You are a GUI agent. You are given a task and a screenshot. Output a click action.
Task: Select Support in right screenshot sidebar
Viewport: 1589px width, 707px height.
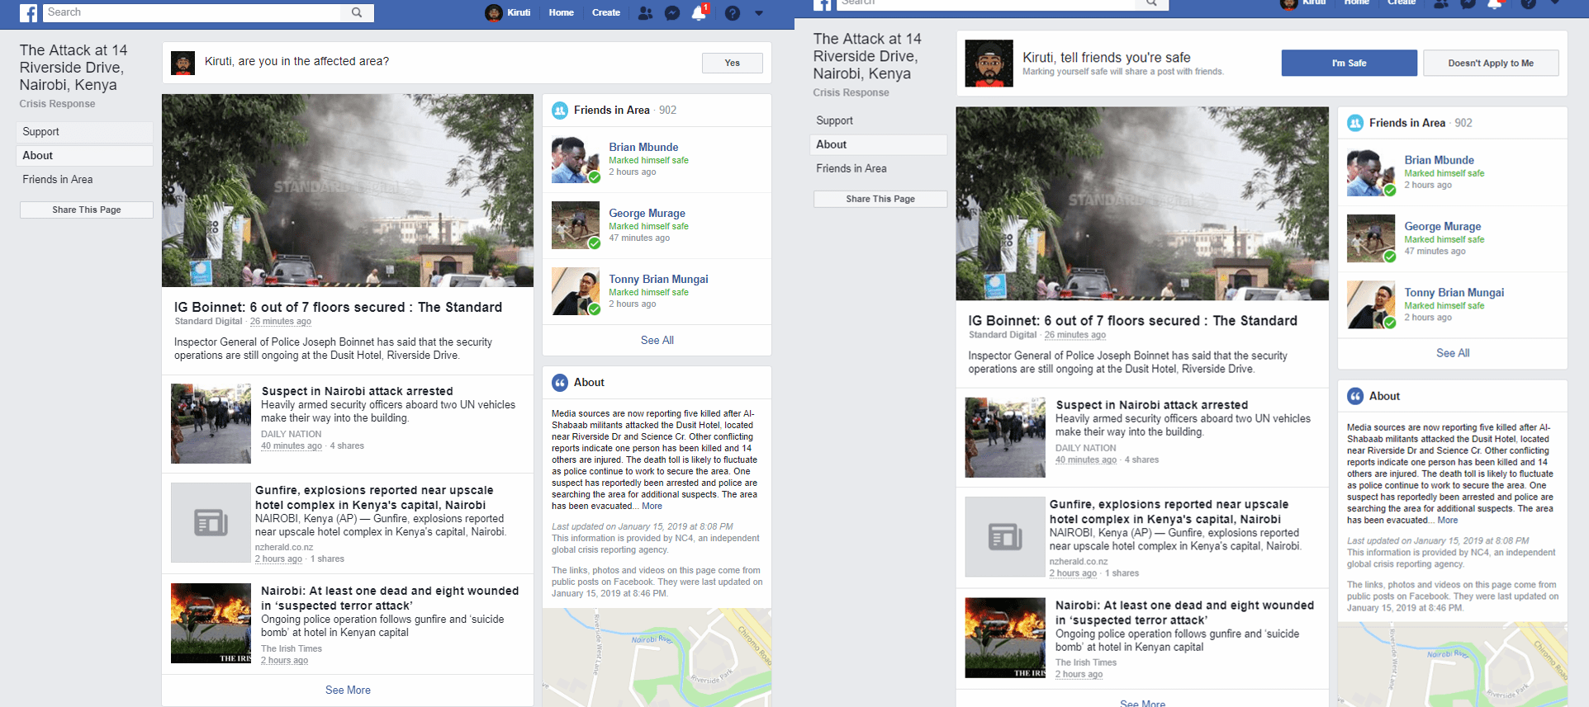tap(880, 120)
